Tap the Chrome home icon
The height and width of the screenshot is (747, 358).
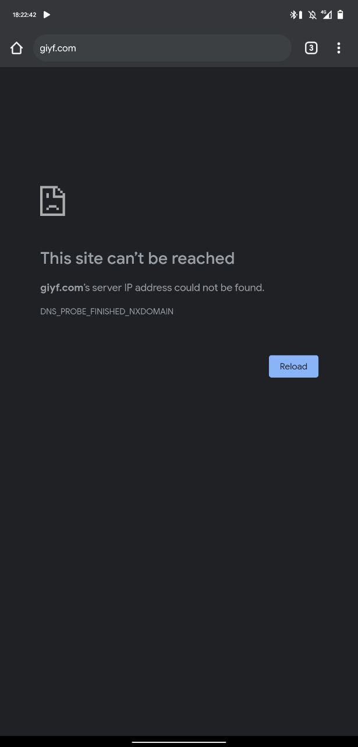point(16,48)
